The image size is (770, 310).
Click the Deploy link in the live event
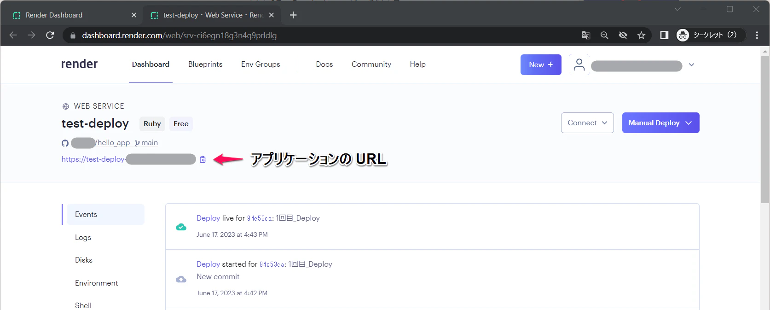click(208, 218)
